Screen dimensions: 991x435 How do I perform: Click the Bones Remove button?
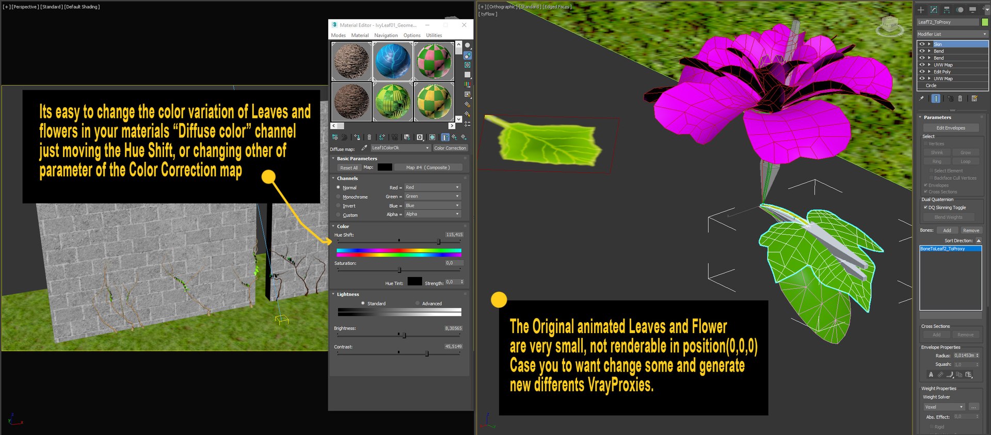pos(971,230)
